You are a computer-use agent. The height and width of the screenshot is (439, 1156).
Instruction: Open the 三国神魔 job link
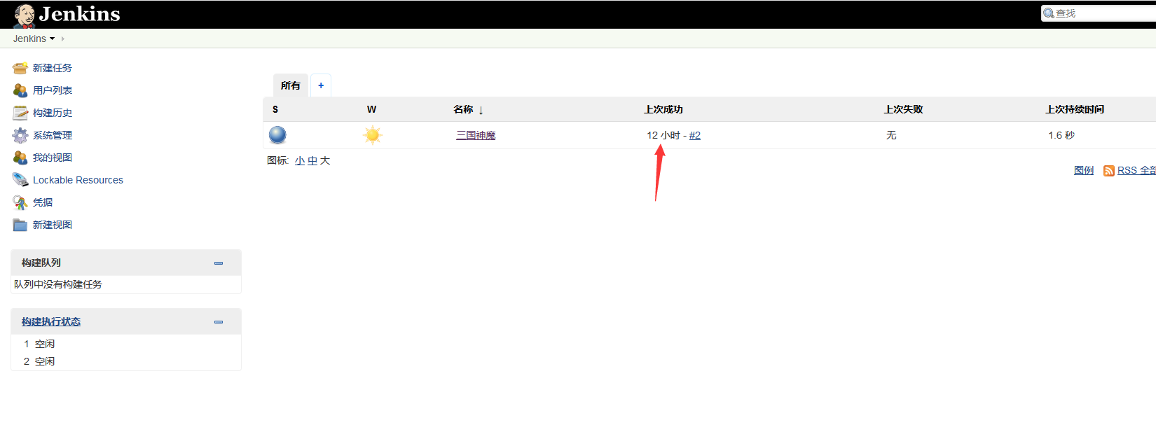[476, 135]
